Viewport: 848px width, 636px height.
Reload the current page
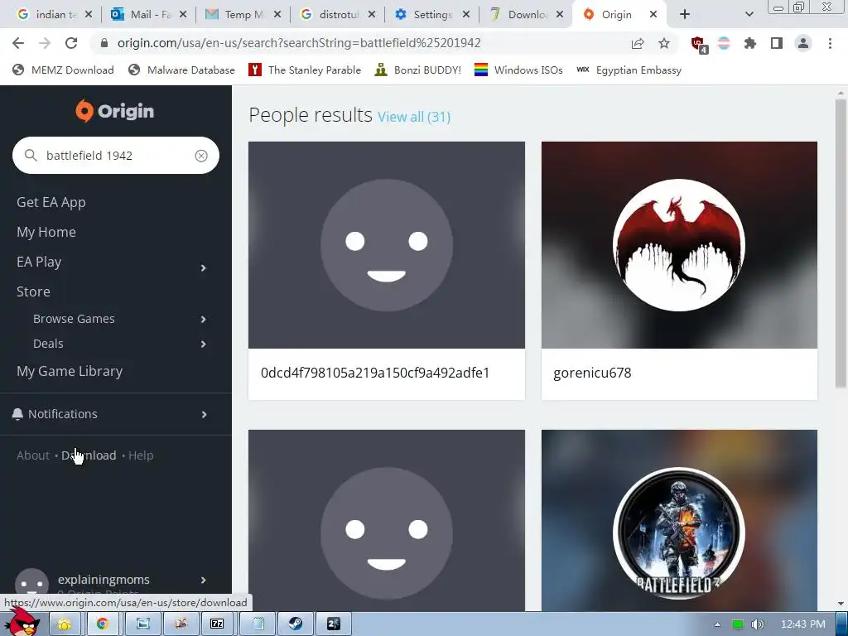coord(71,43)
